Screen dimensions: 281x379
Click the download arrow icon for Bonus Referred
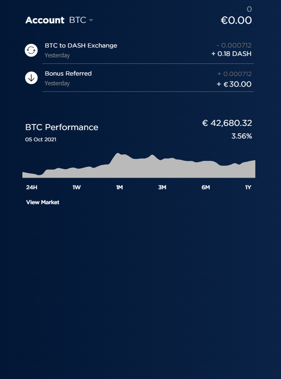pos(31,78)
